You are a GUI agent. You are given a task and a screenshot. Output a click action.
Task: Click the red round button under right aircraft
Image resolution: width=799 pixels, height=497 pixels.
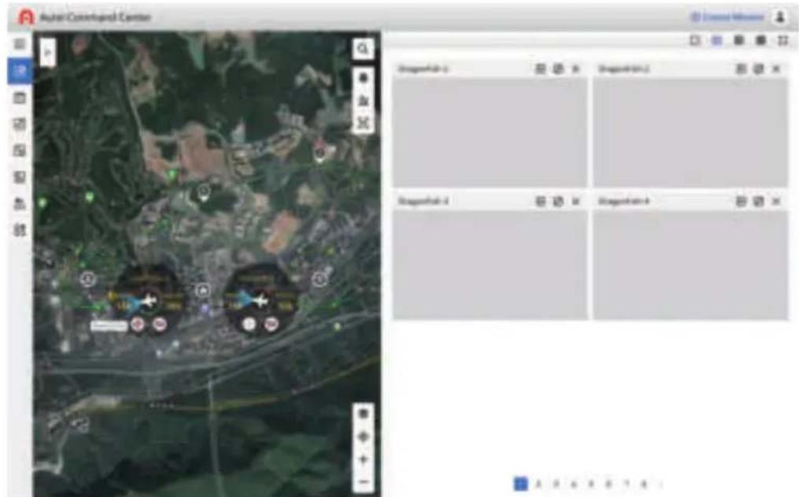tap(272, 325)
